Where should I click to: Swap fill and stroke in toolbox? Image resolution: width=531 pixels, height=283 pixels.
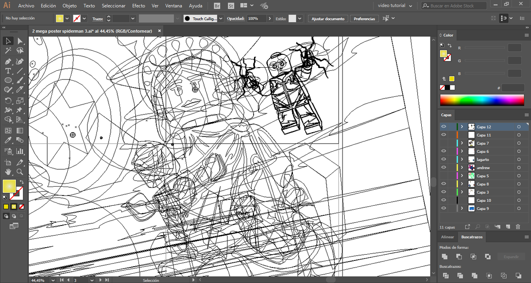[x=22, y=182]
